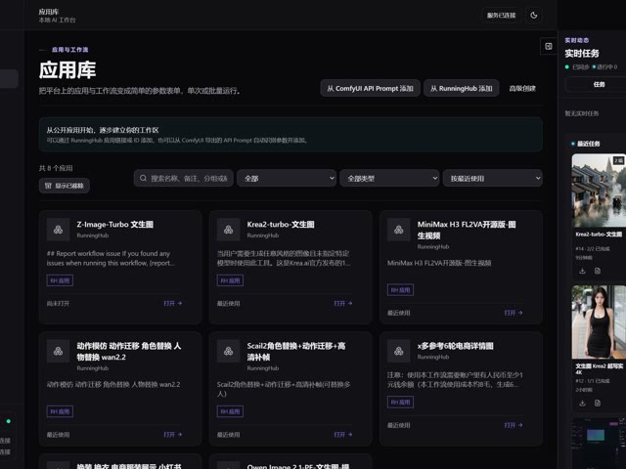The width and height of the screenshot is (626, 469).
Task: Click the x多参考6轮电商详情图 app icon
Action: tap(399, 351)
